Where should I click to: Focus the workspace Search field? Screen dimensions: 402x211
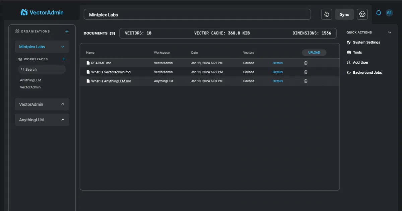pyautogui.click(x=42, y=69)
